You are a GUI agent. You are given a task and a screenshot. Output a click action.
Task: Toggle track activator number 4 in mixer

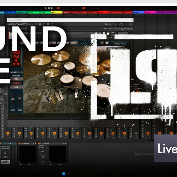coord(8,133)
